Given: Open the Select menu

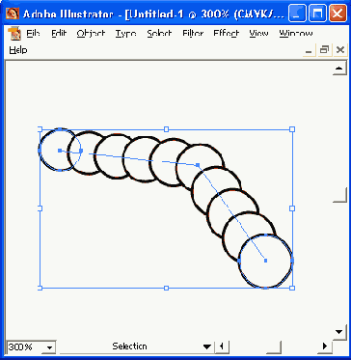Looking at the screenshot, I should (x=159, y=34).
